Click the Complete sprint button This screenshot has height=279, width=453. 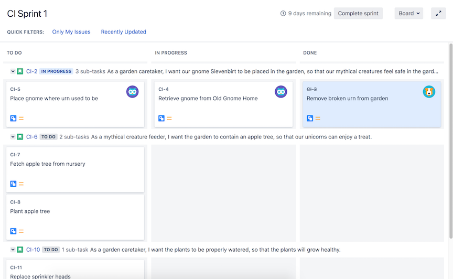coord(358,13)
